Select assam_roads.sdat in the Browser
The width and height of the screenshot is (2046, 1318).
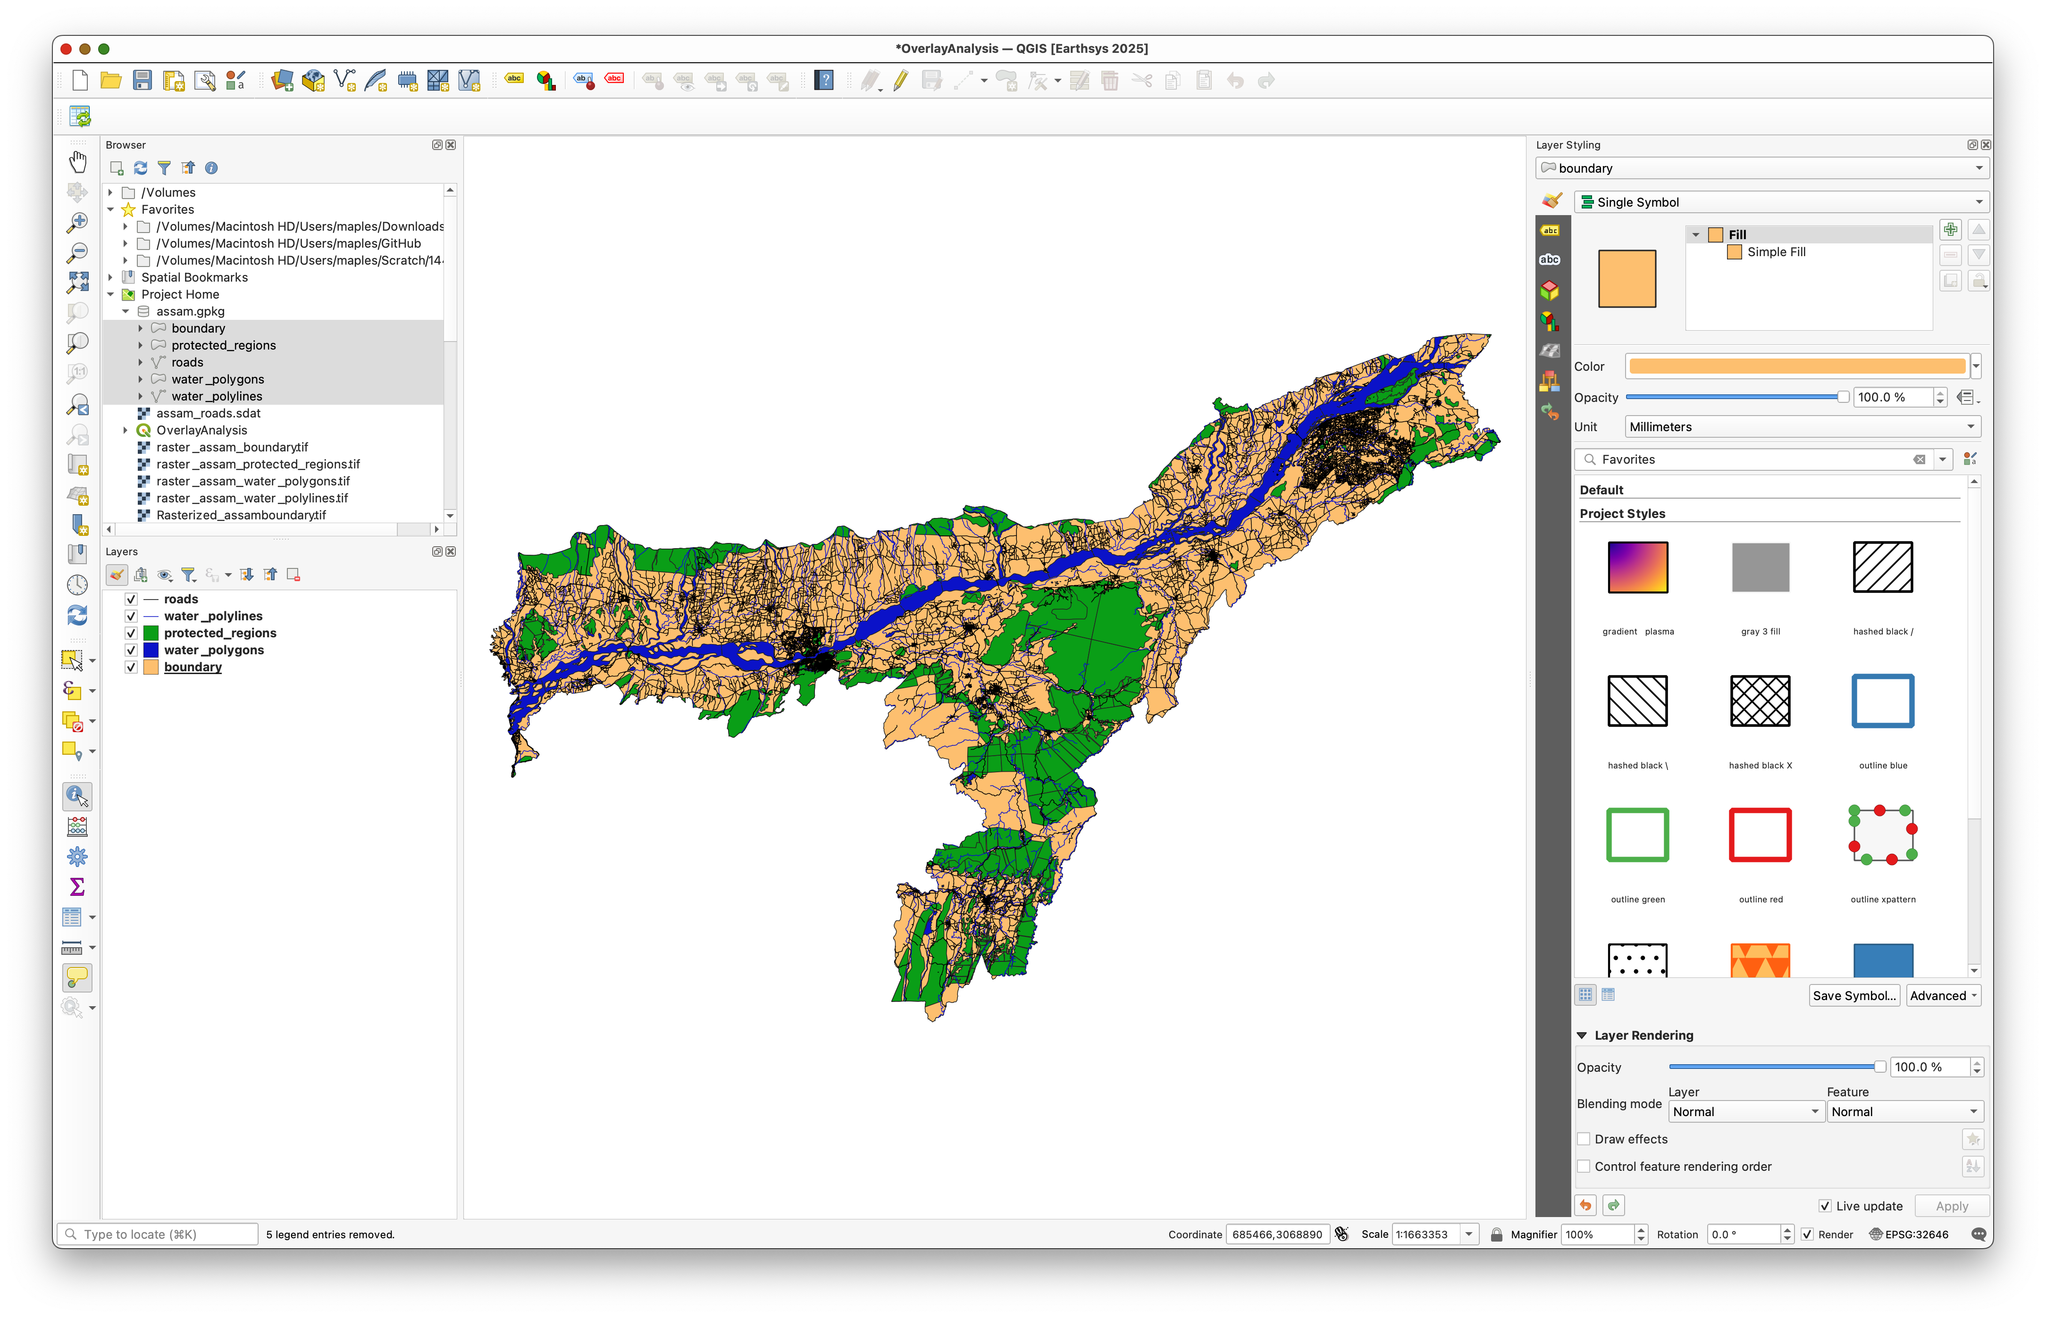208,413
